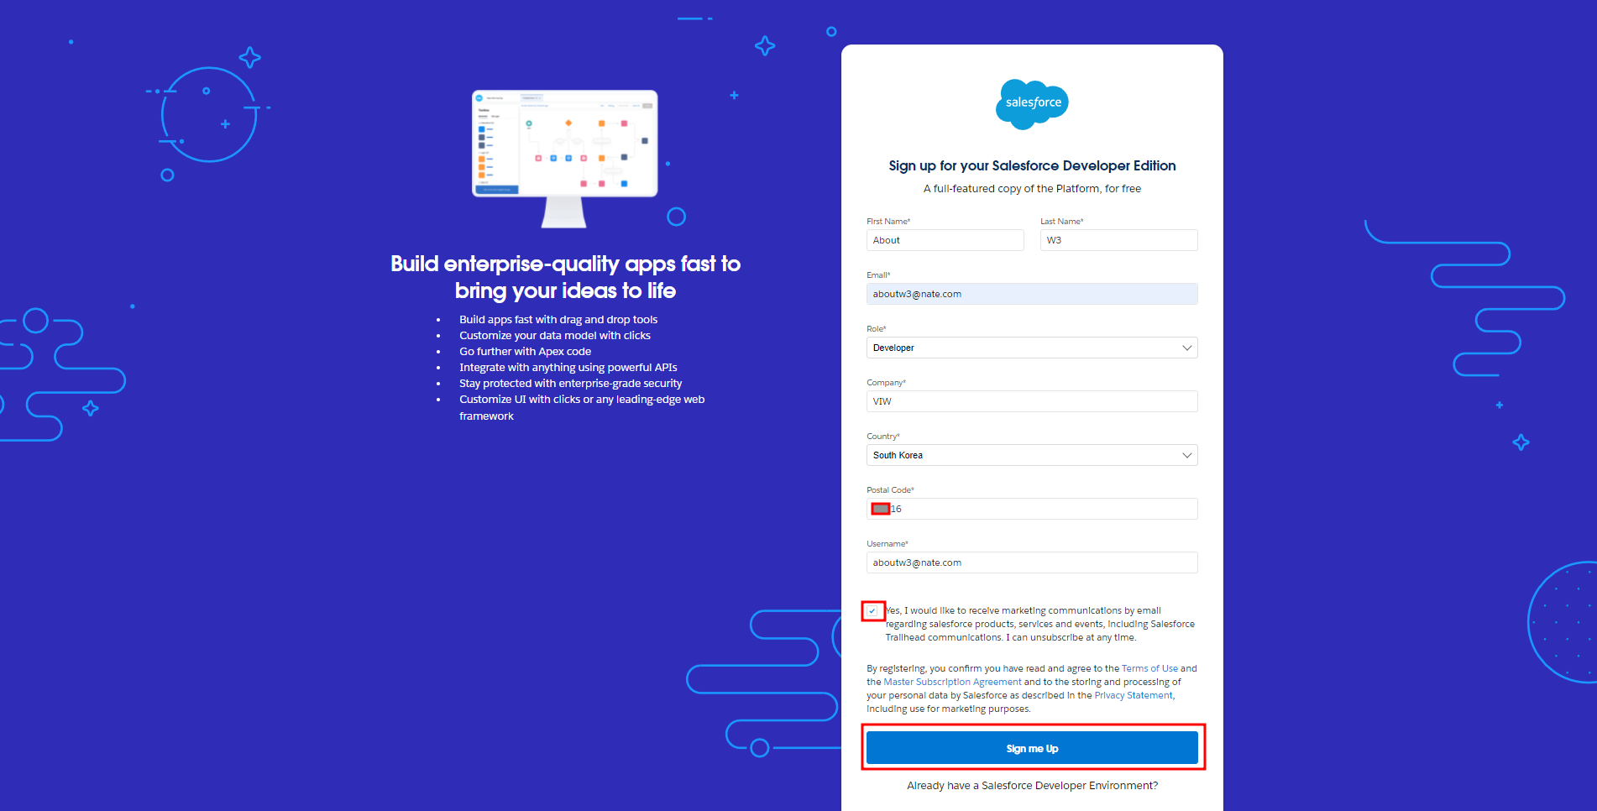1597x811 pixels.
Task: Click 'Build apps fast with drag and drop tools'
Action: pos(558,320)
